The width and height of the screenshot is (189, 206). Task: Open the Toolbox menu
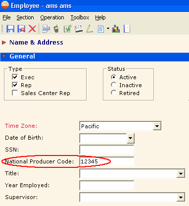point(80,17)
